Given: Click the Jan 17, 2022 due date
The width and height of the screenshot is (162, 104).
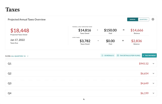Looking at the screenshot, I should click(17, 40).
